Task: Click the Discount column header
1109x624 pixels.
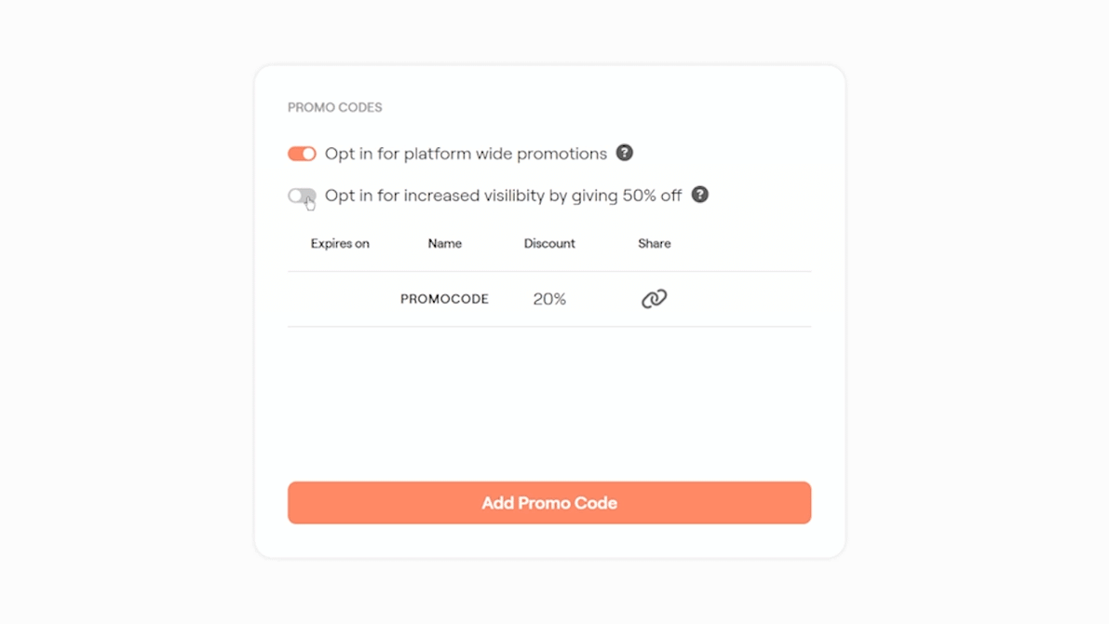Action: [x=549, y=243]
